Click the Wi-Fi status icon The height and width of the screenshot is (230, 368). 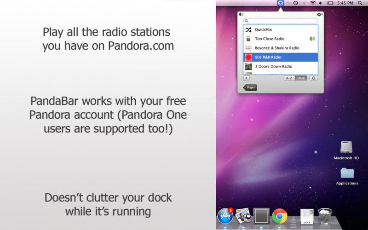click(x=313, y=3)
